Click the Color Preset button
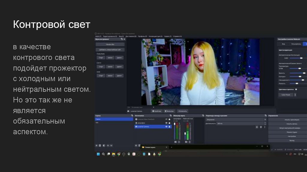307x172 pixels. [285, 95]
